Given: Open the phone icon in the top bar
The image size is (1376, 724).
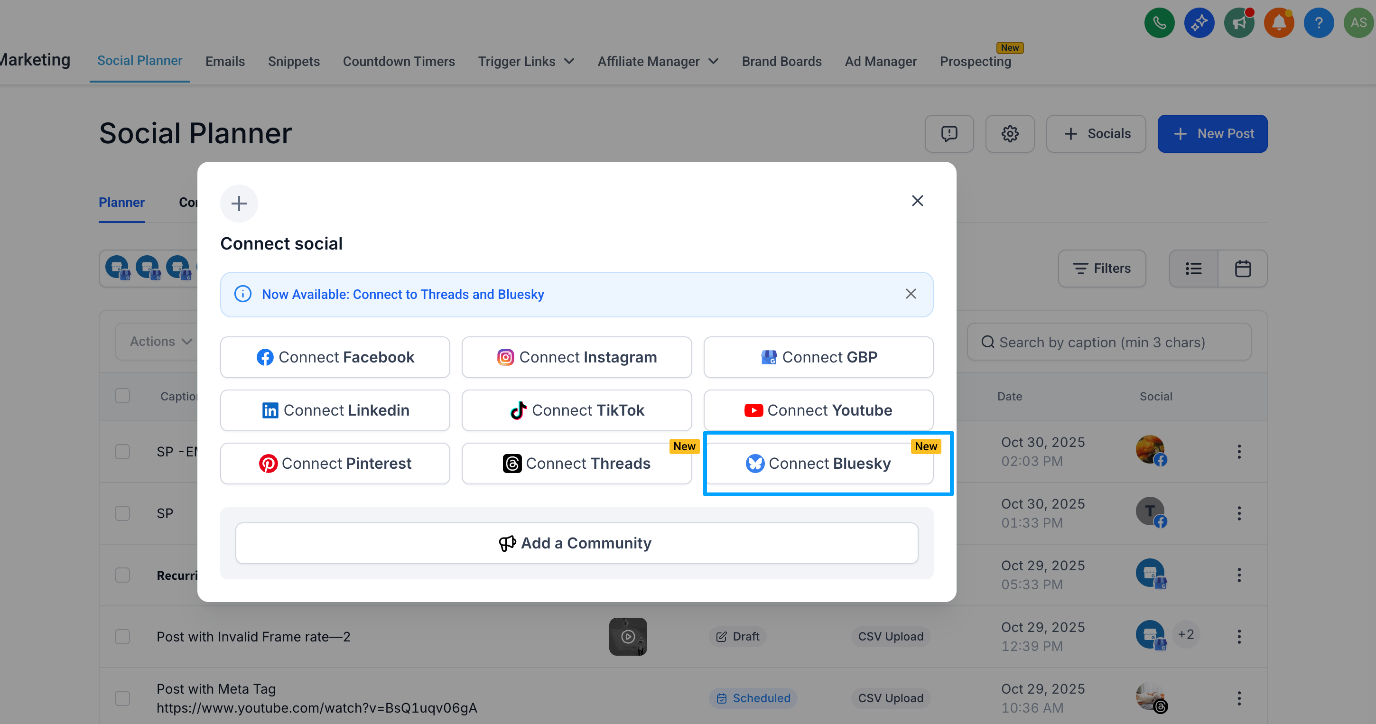Looking at the screenshot, I should [1159, 22].
